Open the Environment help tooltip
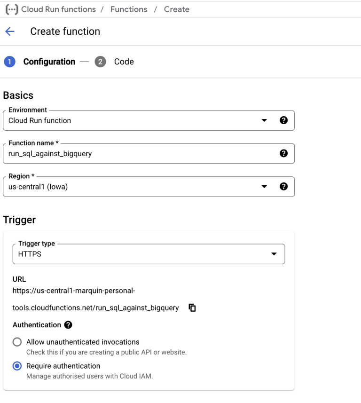The image size is (361, 403). (x=284, y=120)
